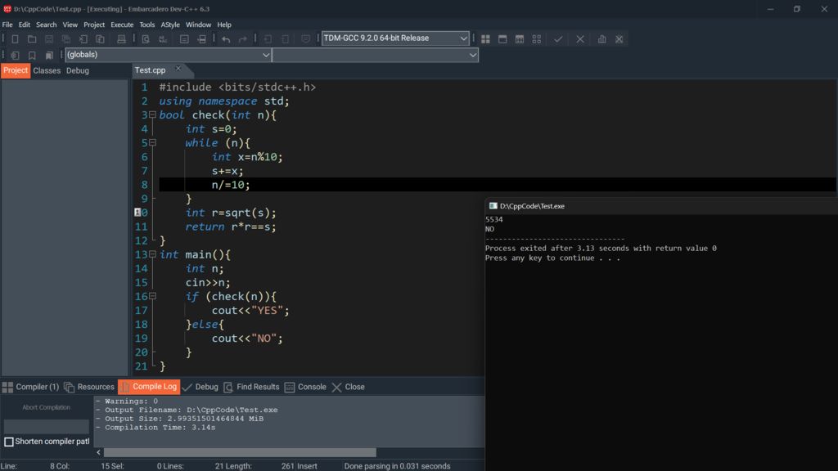The height and width of the screenshot is (471, 838).
Task: Switch to the Console tab
Action: point(305,387)
